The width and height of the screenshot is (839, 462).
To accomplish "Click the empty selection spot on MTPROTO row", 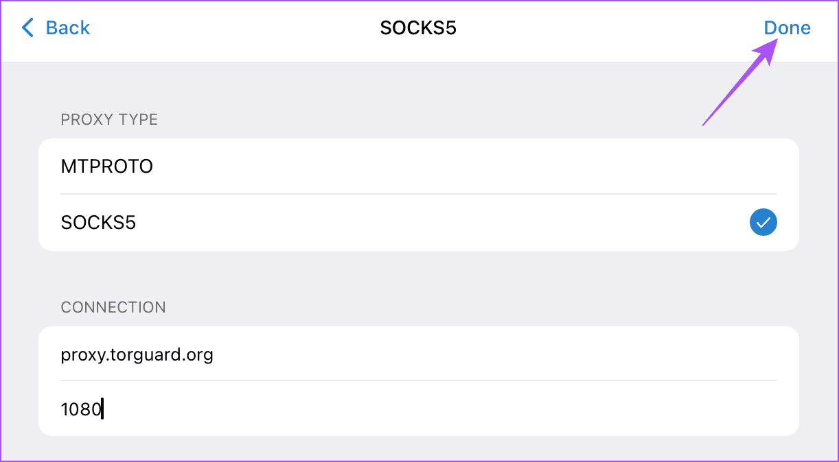I will [x=763, y=167].
